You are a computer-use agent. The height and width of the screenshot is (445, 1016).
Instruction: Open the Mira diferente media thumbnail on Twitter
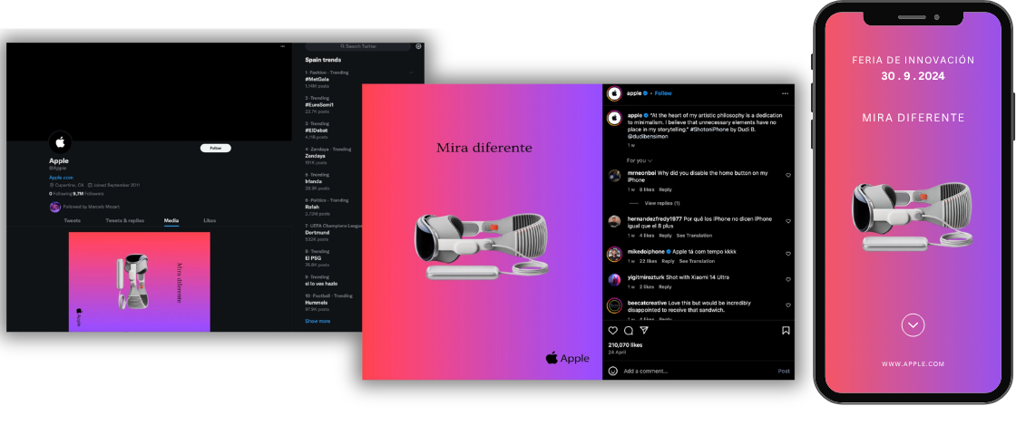click(x=140, y=282)
